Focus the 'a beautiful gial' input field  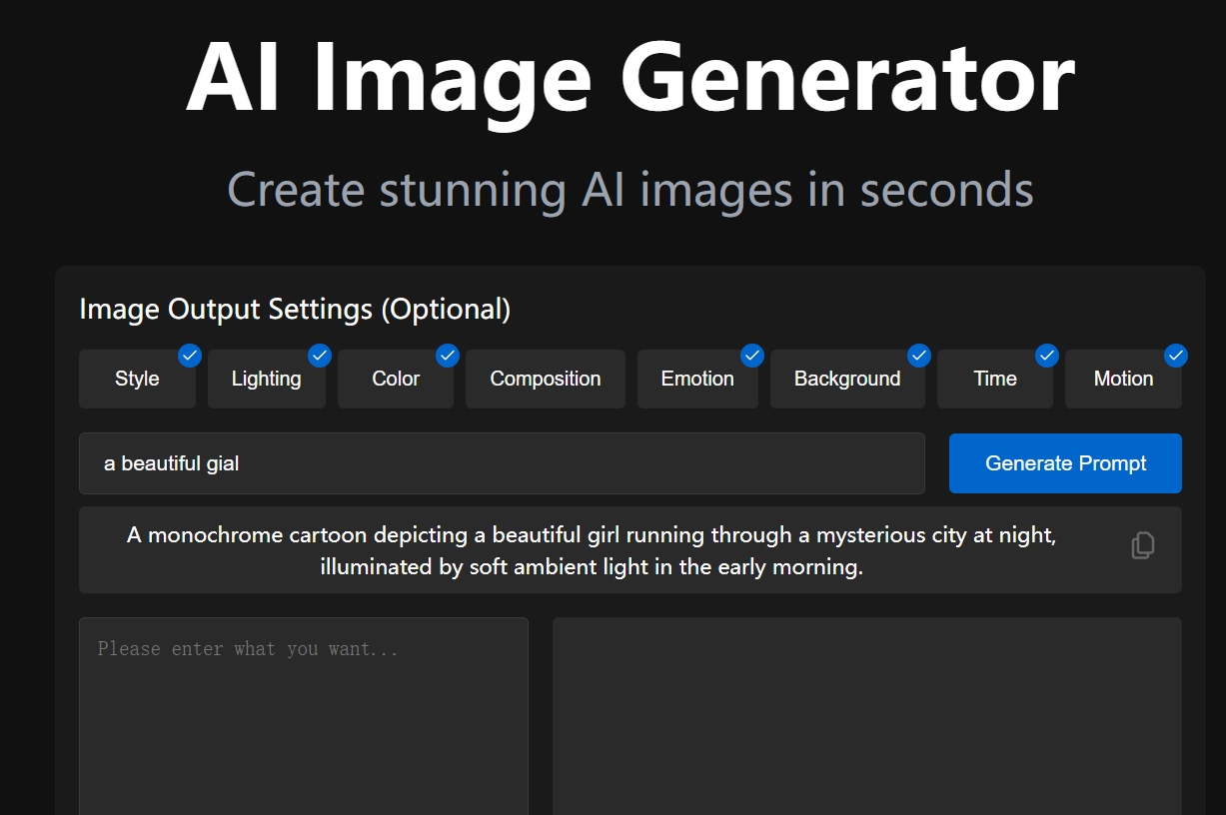pyautogui.click(x=502, y=463)
